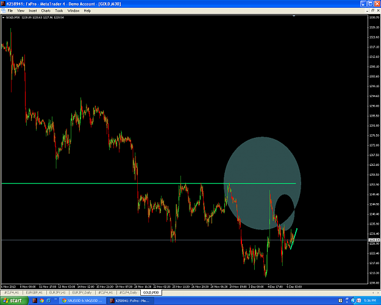Restore the inner chart window via menu bar
Image resolution: width=381 pixels, height=305 pixels.
click(372, 11)
